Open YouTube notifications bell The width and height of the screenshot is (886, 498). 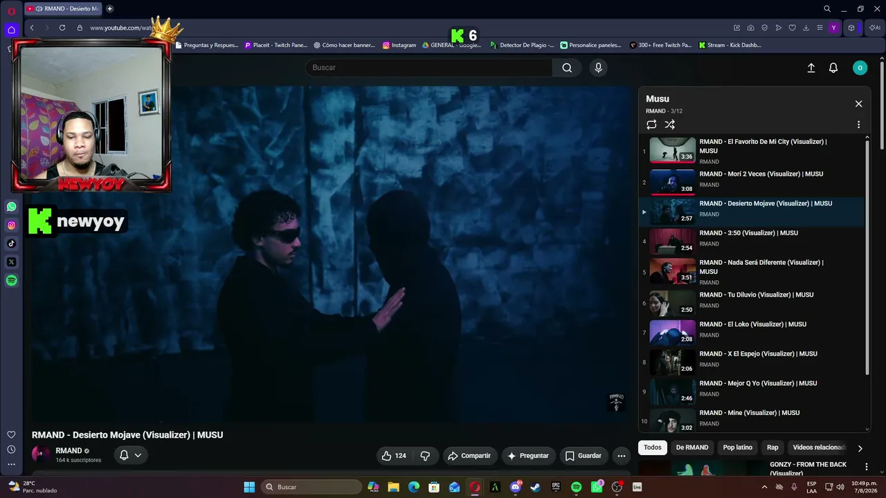(833, 68)
